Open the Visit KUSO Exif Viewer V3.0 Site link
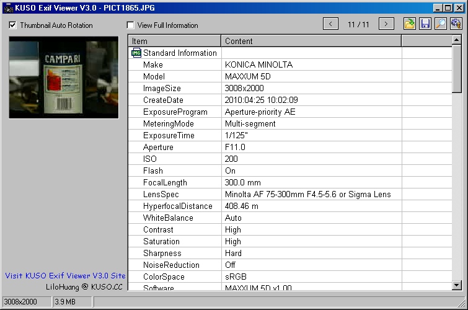The image size is (468, 310). (65, 276)
